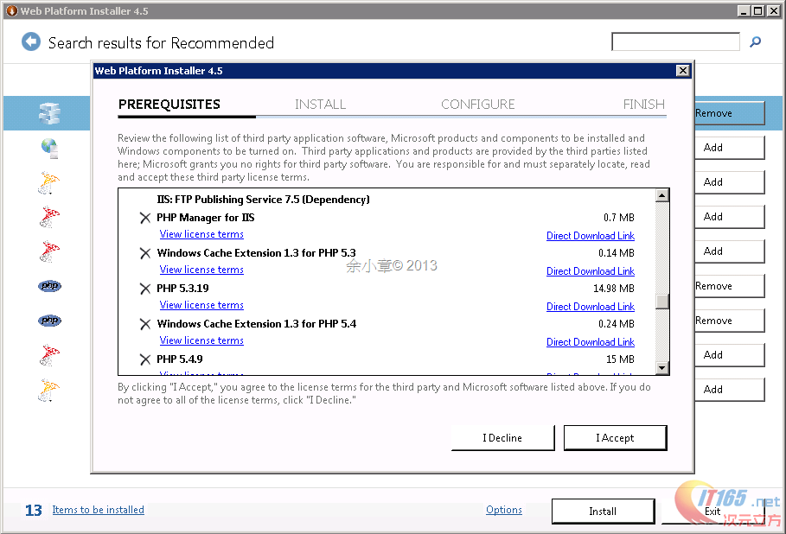View license terms for Windows Cache Extension PHP 5.3
786x534 pixels.
[x=201, y=270]
